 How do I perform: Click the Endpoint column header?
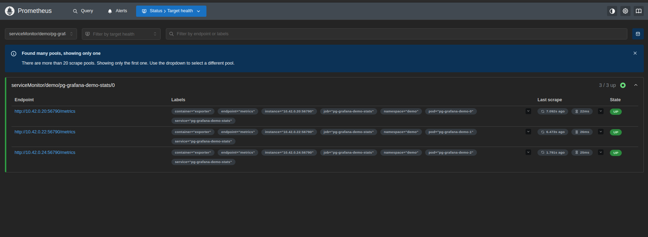click(x=24, y=100)
